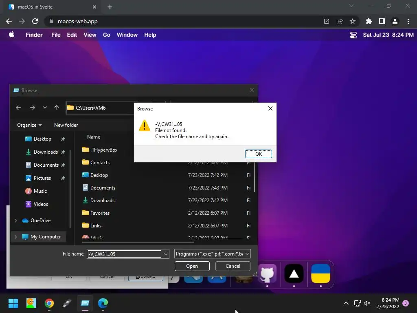Sort files by the Name column header

[x=94, y=137]
